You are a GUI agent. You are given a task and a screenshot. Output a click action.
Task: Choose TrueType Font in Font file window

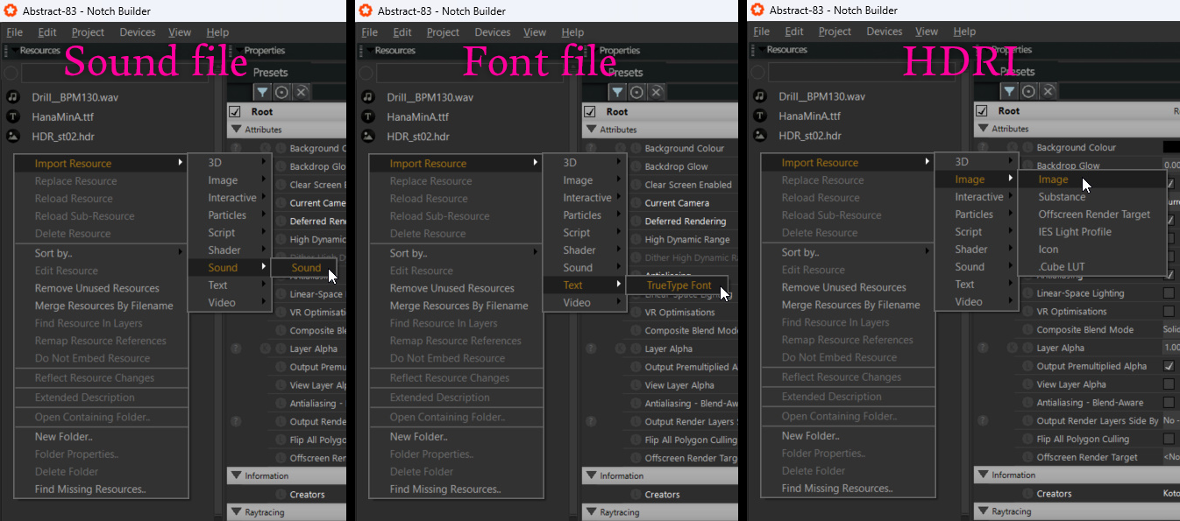pyautogui.click(x=679, y=285)
